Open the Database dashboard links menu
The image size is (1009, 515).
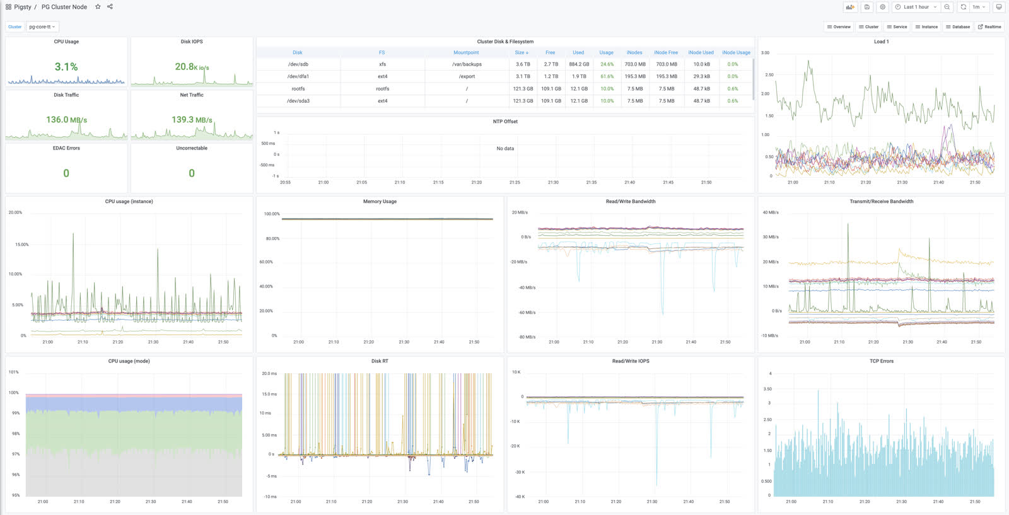click(958, 26)
